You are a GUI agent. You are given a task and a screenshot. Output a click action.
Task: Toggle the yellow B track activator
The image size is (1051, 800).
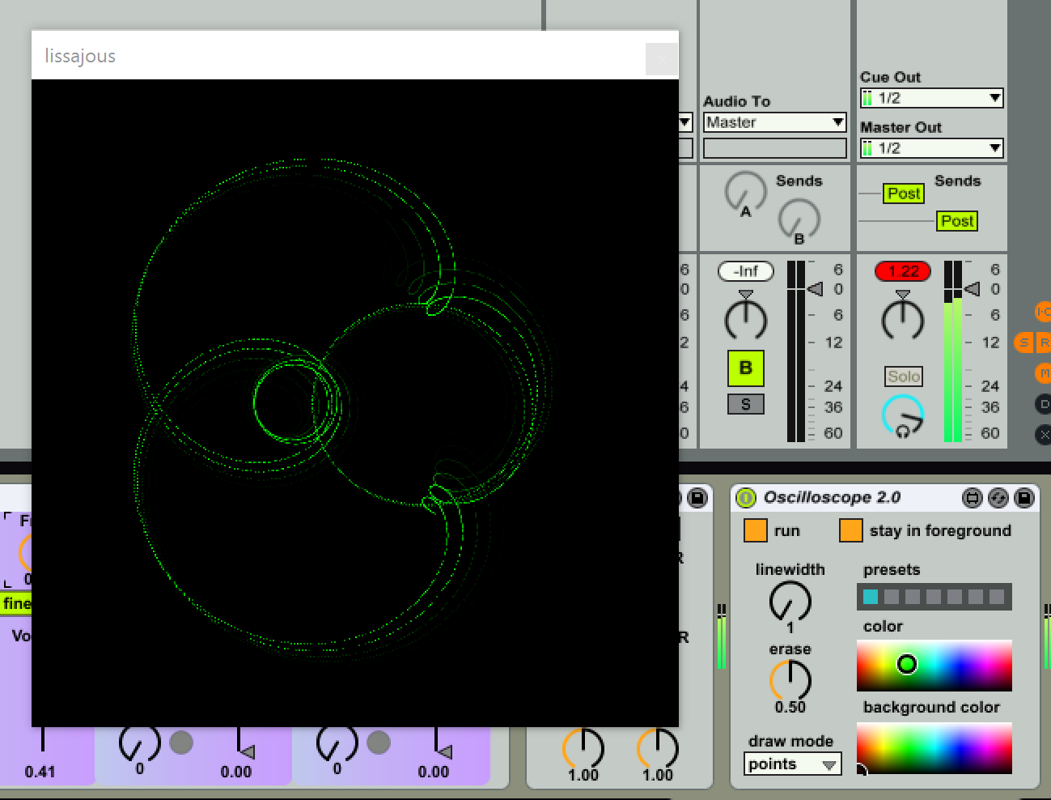745,368
